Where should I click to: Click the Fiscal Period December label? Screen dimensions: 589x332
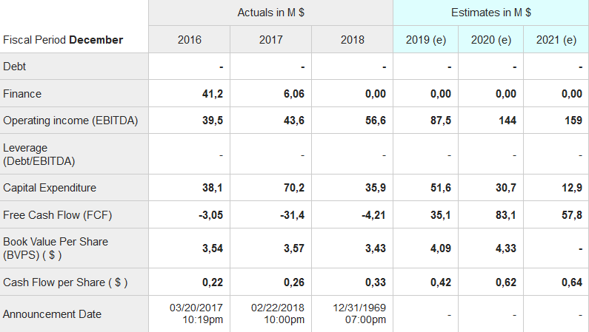click(x=63, y=40)
